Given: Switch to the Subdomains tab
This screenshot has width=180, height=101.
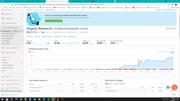Looking at the screenshot, I should [72, 36].
